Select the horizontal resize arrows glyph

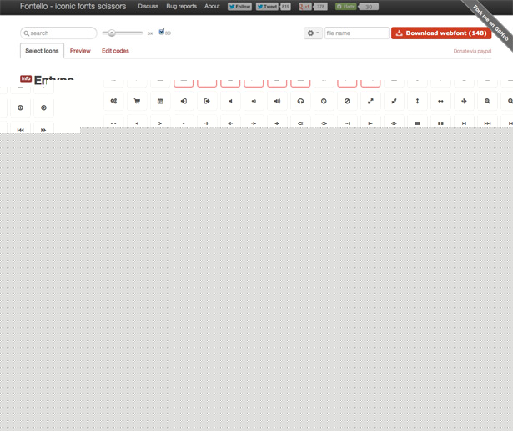coord(440,101)
